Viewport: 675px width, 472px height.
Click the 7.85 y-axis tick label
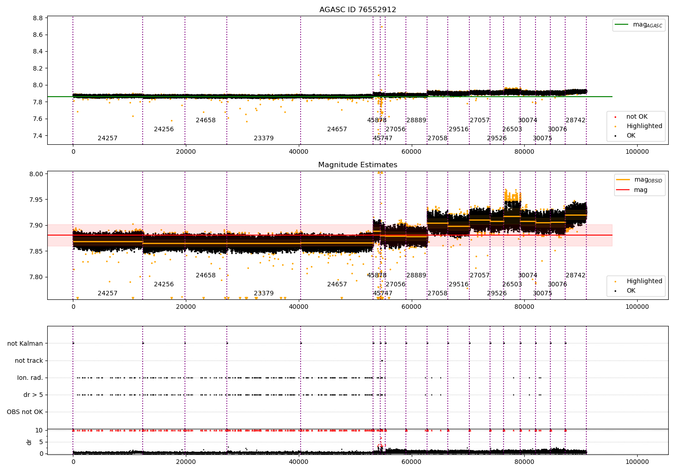coord(36,252)
